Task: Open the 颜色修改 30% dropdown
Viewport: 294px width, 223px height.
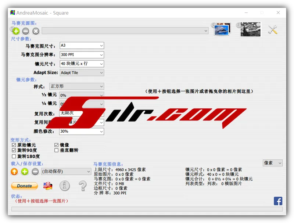Action: [x=82, y=132]
